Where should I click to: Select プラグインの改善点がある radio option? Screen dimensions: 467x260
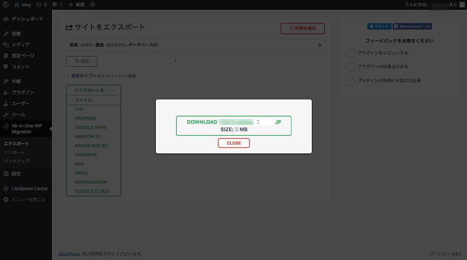pyautogui.click(x=350, y=67)
